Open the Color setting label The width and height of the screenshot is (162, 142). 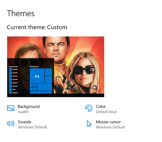point(101,107)
